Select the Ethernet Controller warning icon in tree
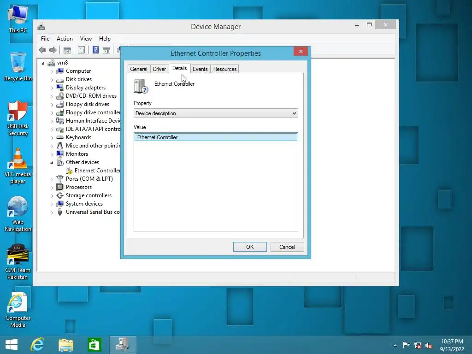The image size is (472, 354). (x=69, y=171)
